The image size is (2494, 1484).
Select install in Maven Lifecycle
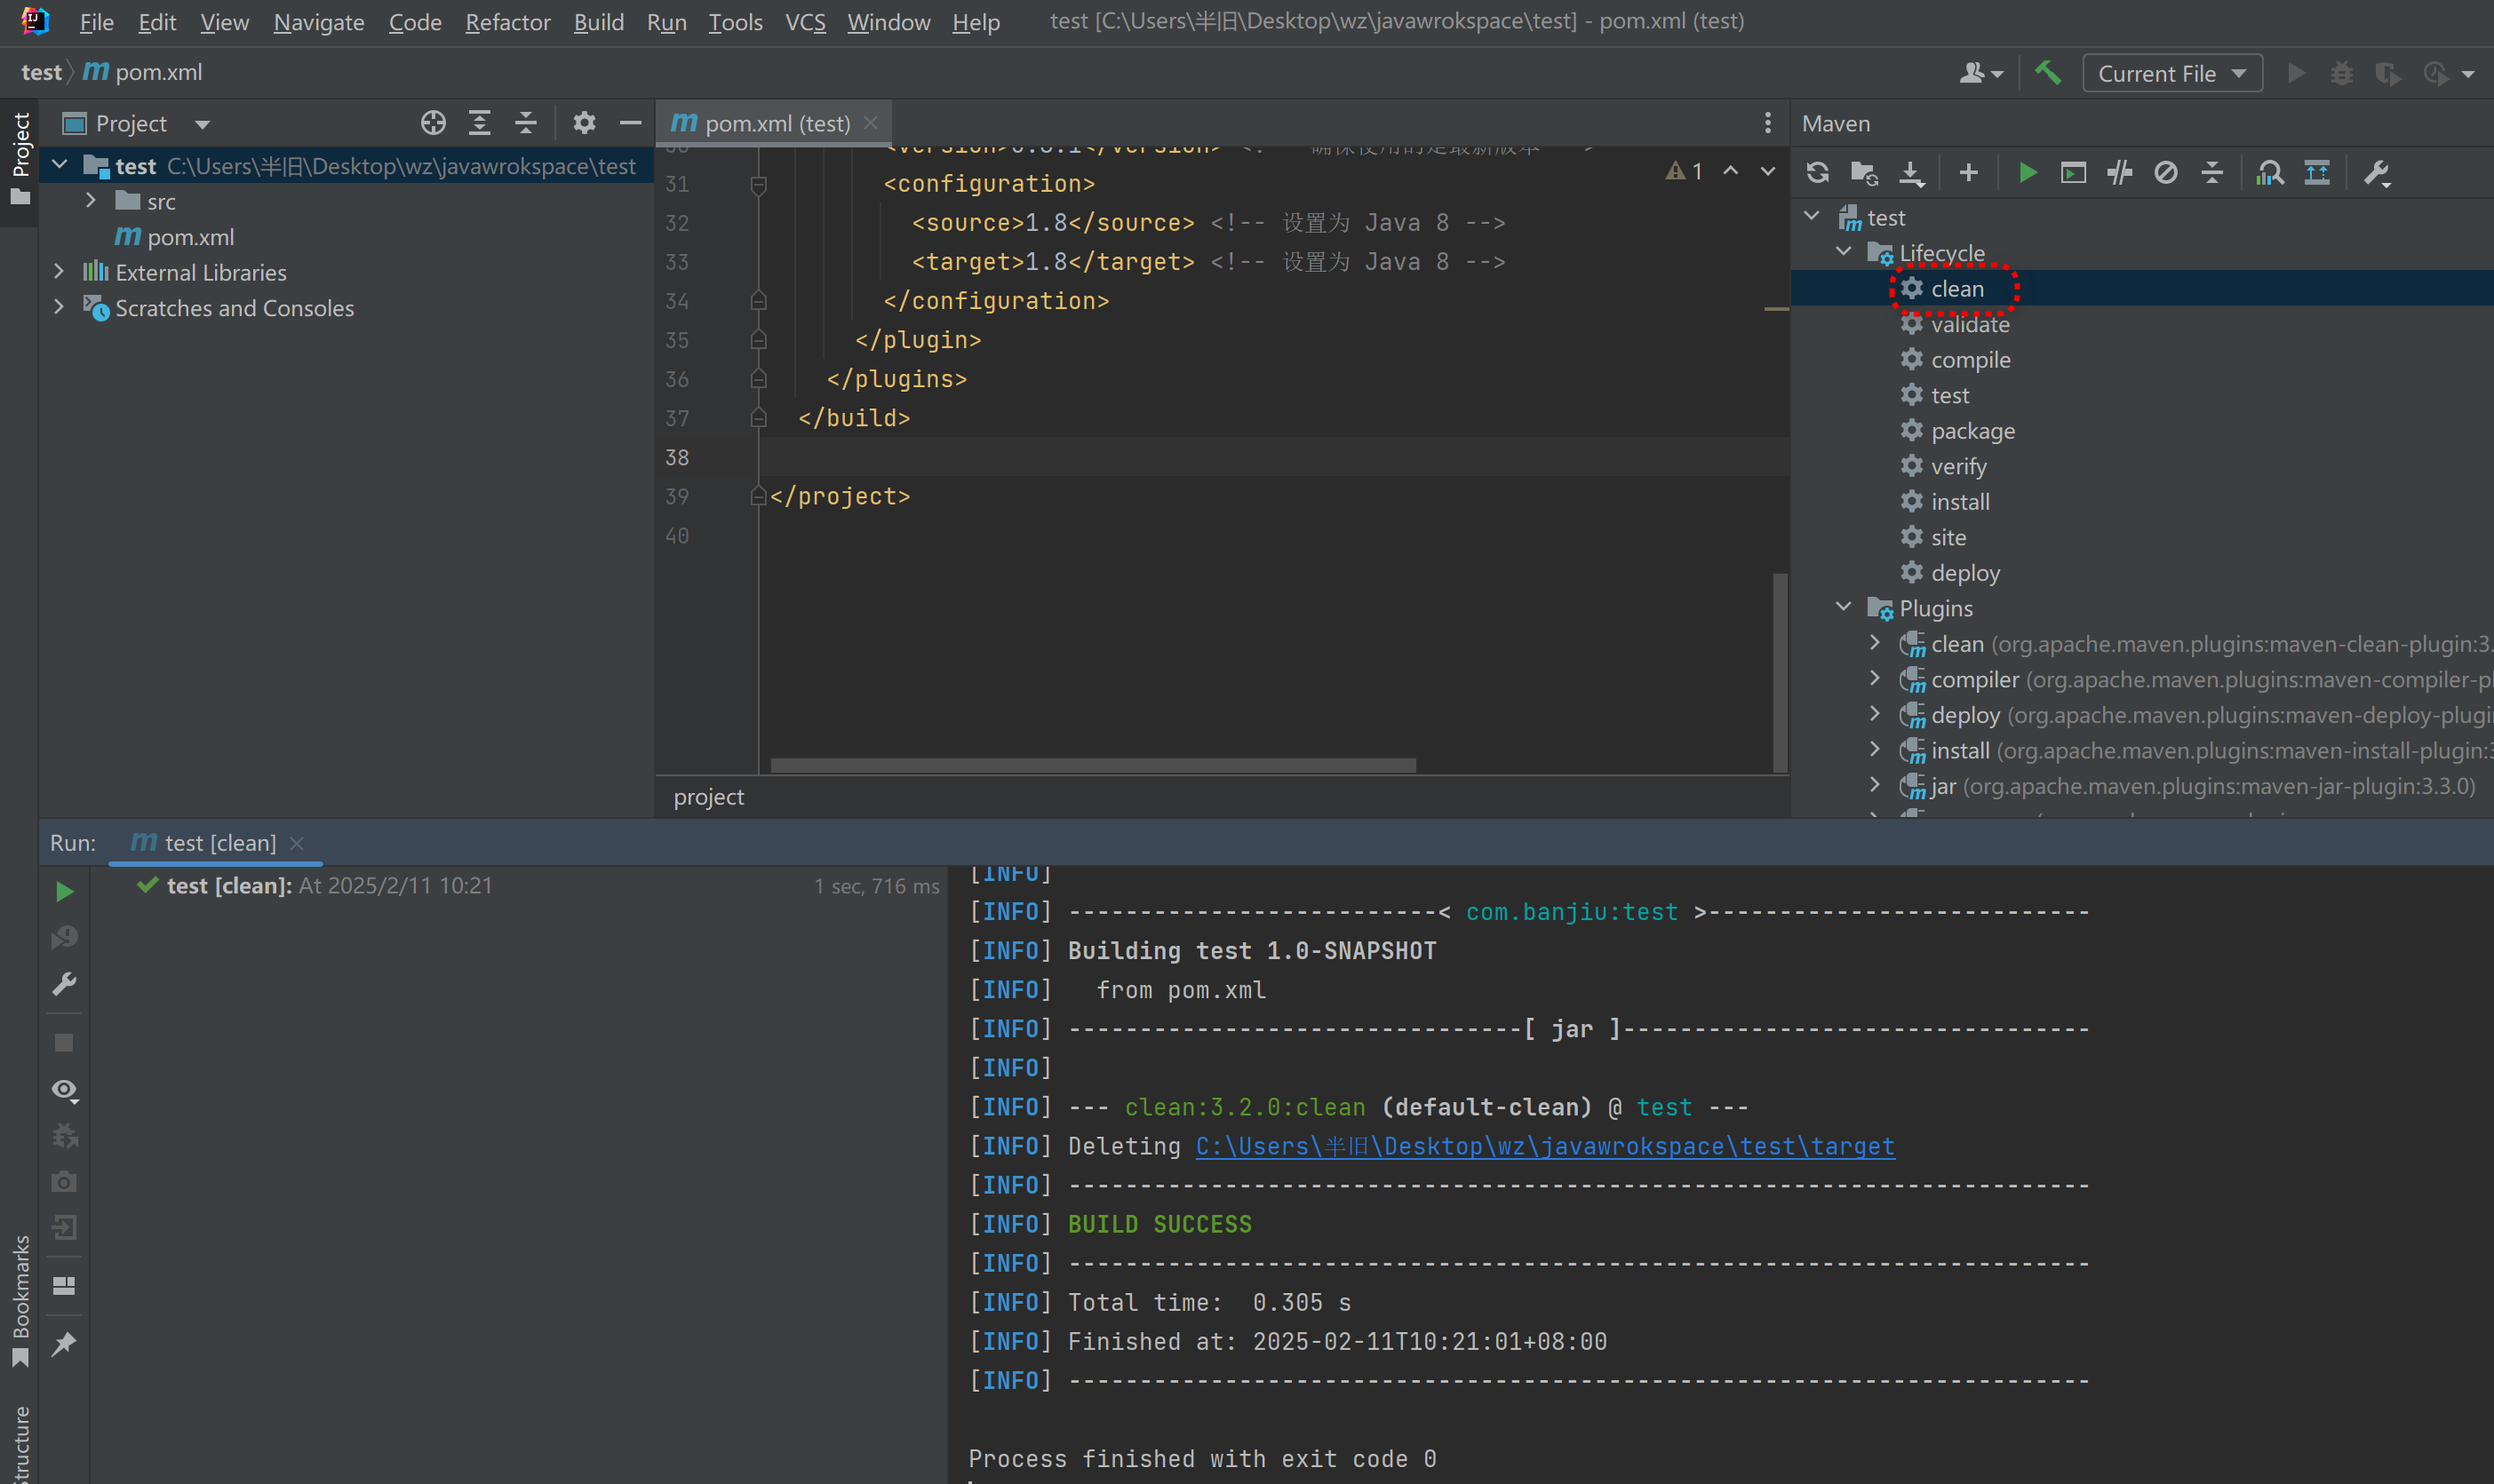click(1960, 502)
